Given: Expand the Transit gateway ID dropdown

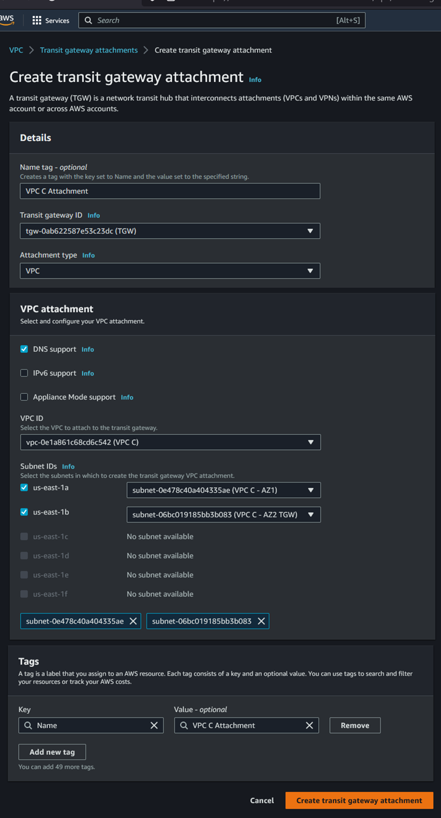Looking at the screenshot, I should coord(170,231).
